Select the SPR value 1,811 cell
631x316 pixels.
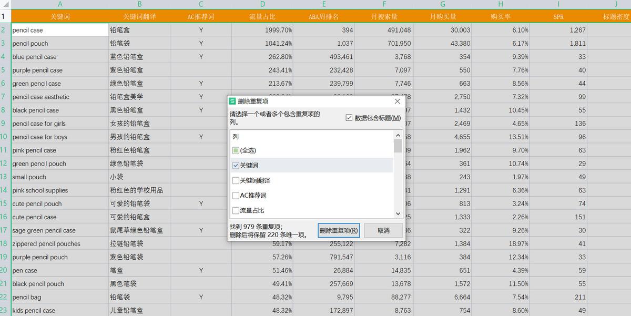point(558,43)
